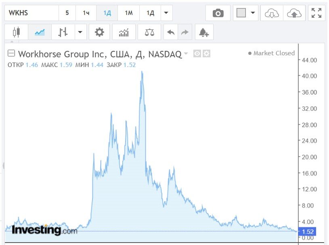Undo last action arrow

coord(171,32)
